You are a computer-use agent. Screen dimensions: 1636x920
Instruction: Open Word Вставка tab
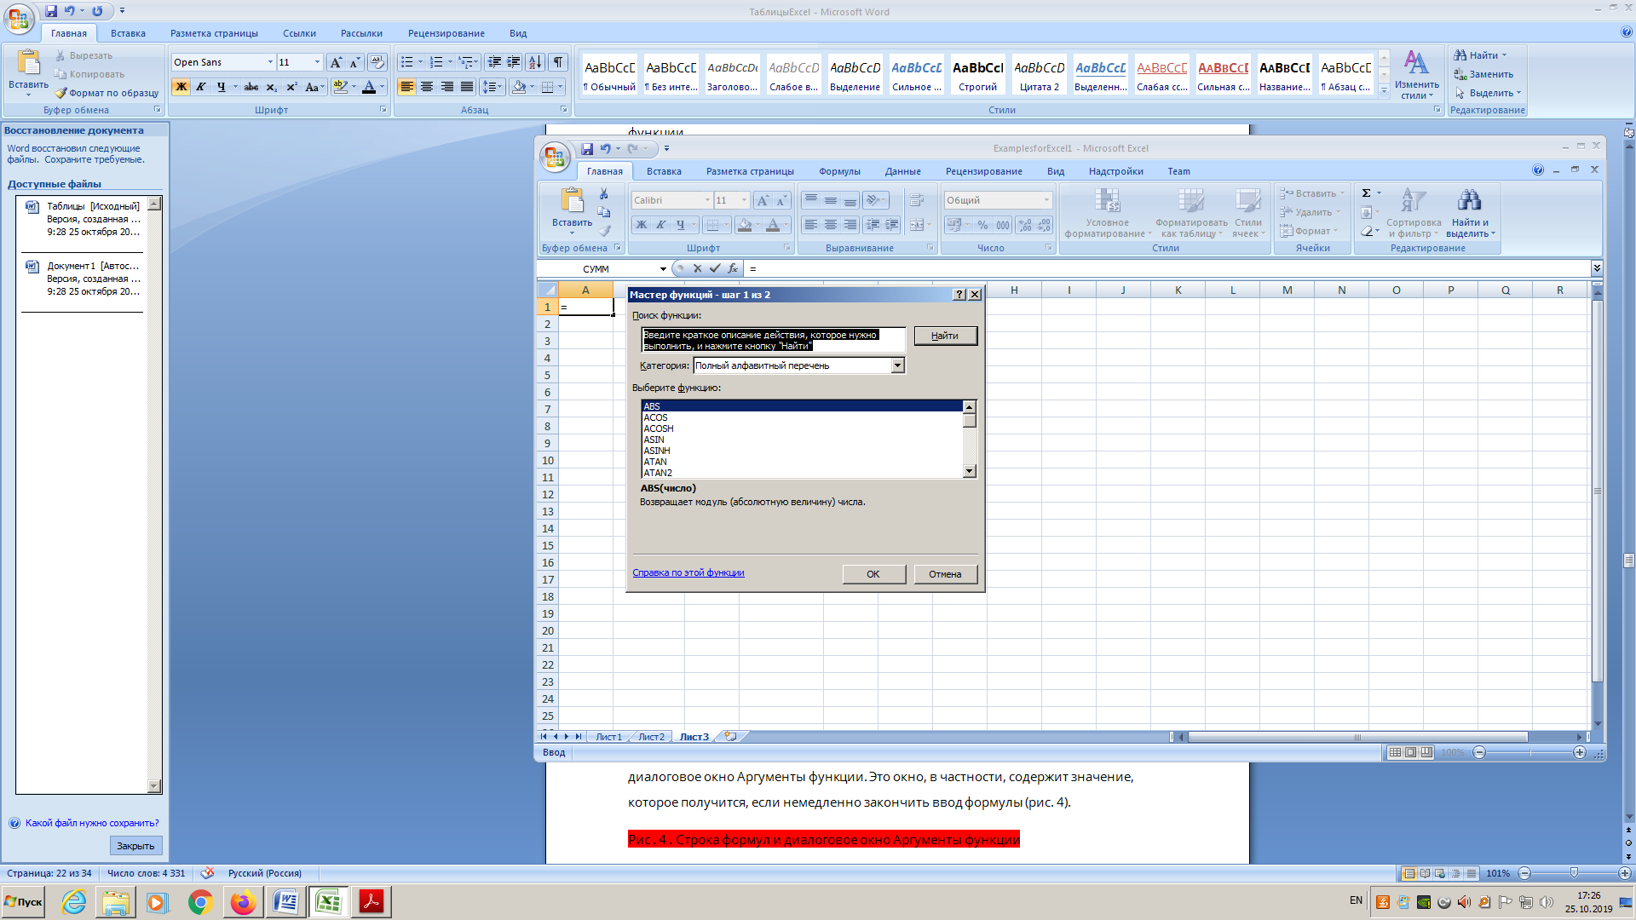click(x=128, y=33)
